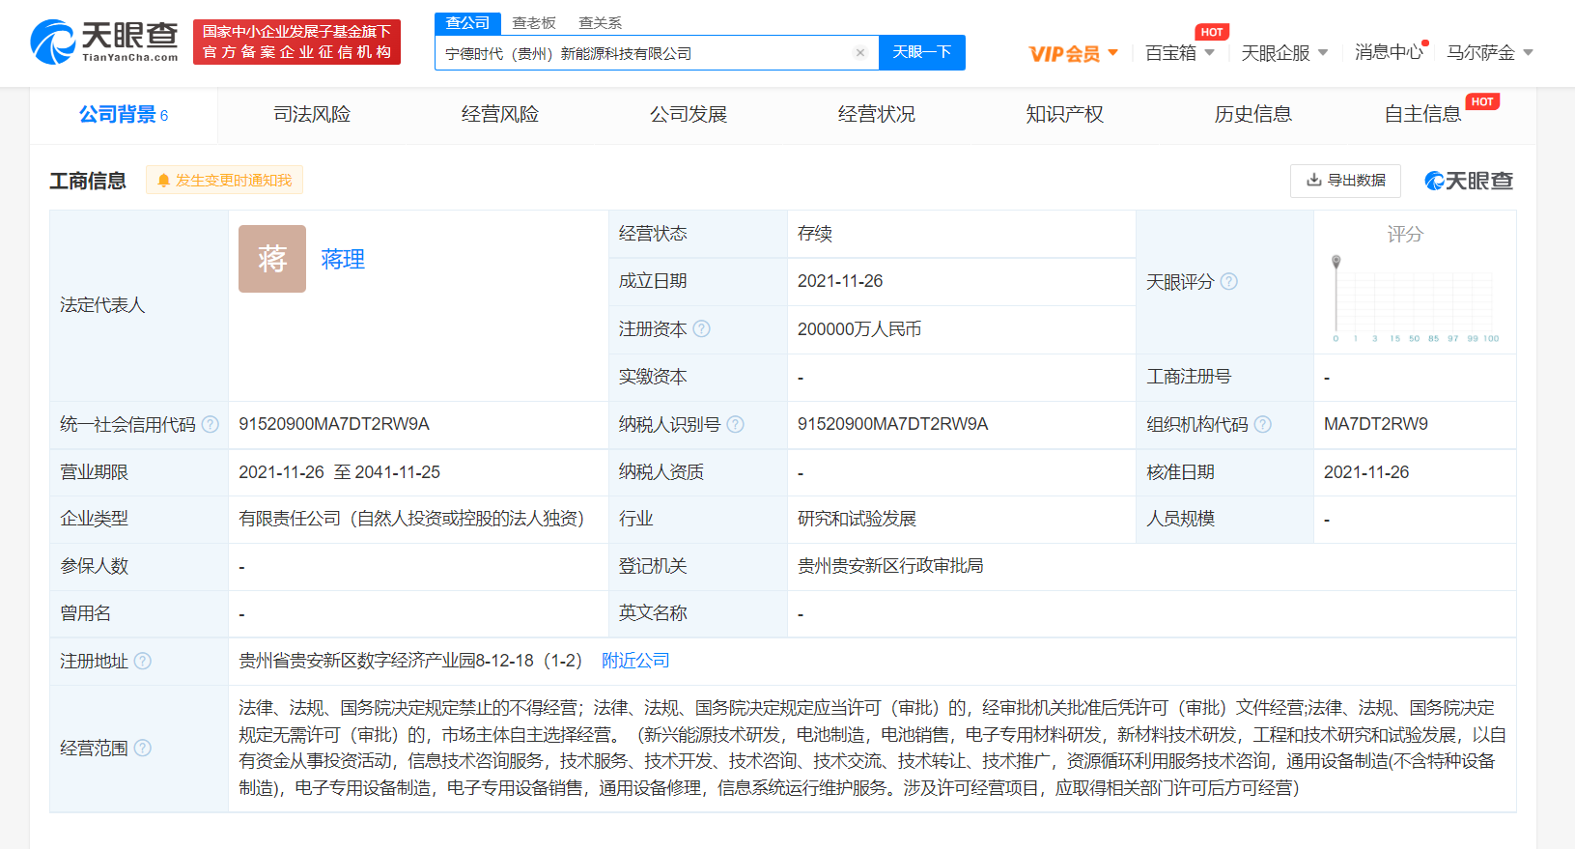Expand the 天眼企服 dropdown
The width and height of the screenshot is (1575, 849).
(1284, 53)
